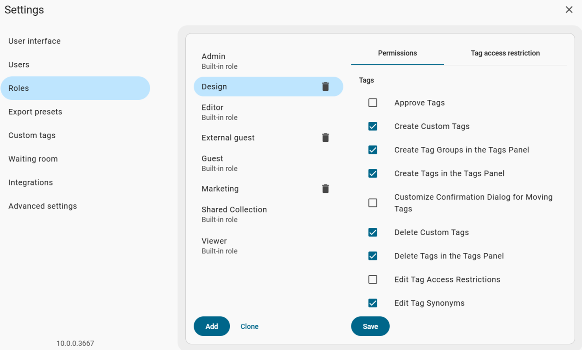This screenshot has width=582, height=350.
Task: Uncheck Create Custom Tags permission
Action: click(373, 126)
